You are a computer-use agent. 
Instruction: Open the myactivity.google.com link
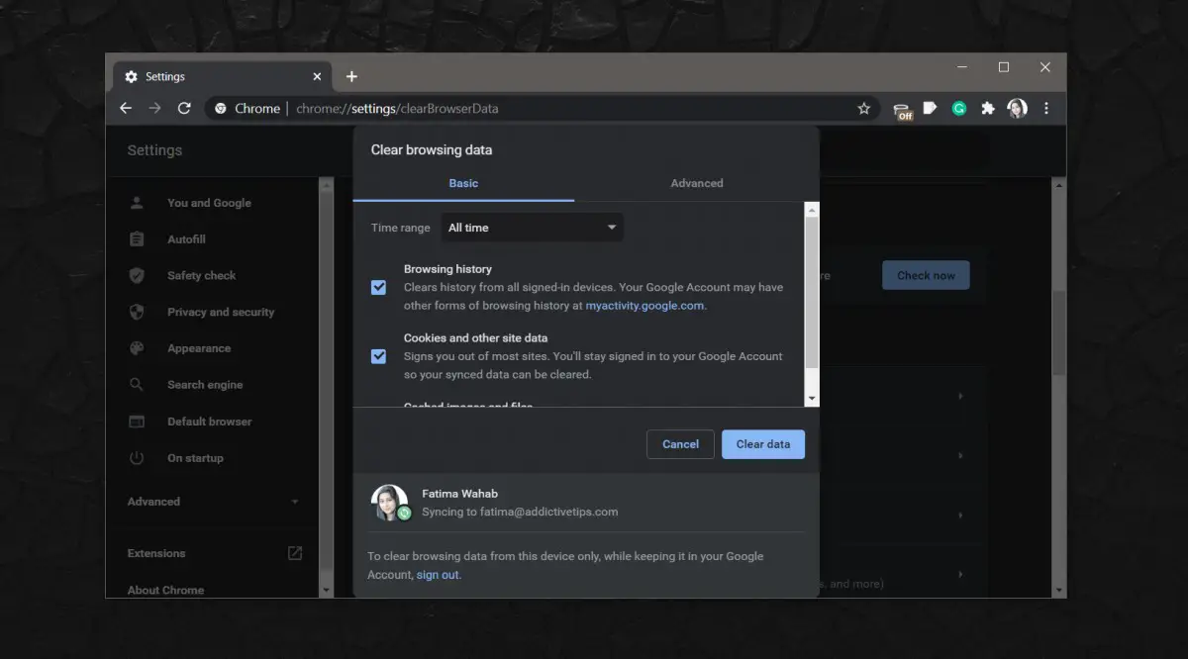click(x=644, y=306)
